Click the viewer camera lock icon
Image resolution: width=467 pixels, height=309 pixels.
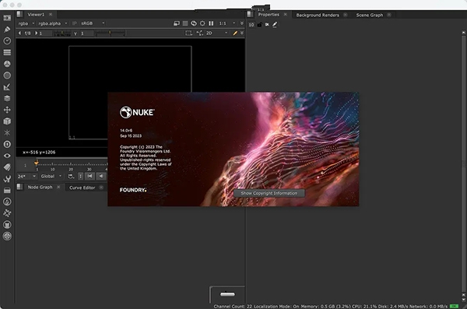199,33
